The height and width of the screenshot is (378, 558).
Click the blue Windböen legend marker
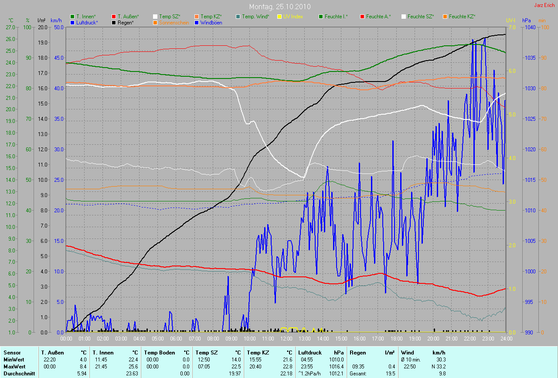[197, 22]
